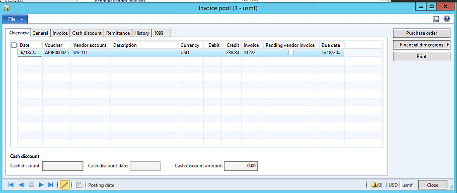The height and width of the screenshot is (193, 457).
Task: Sort by the Date column header
Action: point(30,45)
